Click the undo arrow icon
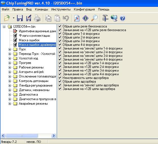This screenshot has height=144, width=158. (66, 18)
